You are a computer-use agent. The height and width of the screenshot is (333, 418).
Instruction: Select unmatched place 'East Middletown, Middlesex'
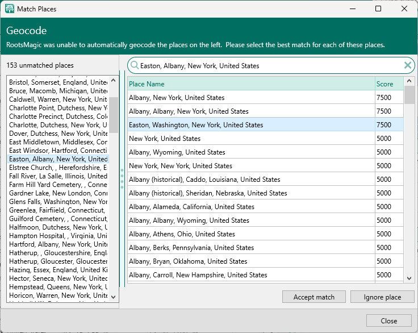tap(58, 142)
